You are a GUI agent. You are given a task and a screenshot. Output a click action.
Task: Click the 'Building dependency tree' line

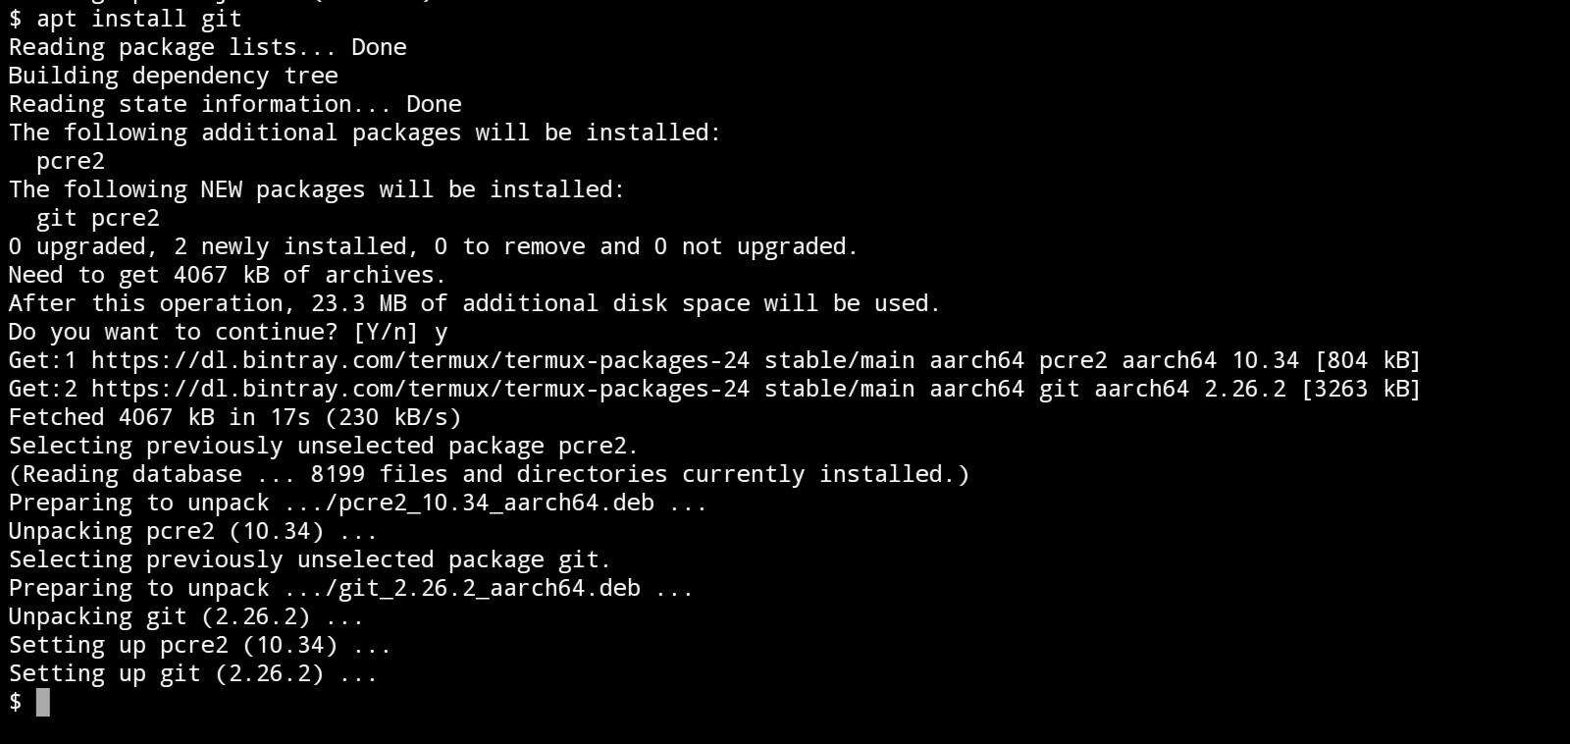click(173, 76)
